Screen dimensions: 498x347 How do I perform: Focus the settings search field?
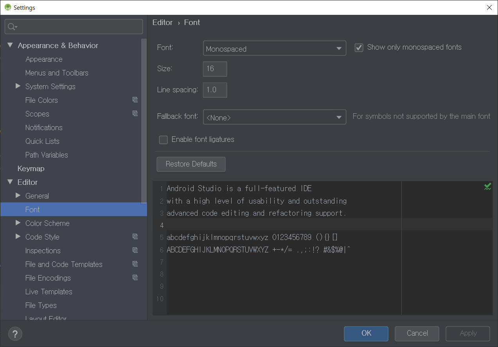pos(74,27)
